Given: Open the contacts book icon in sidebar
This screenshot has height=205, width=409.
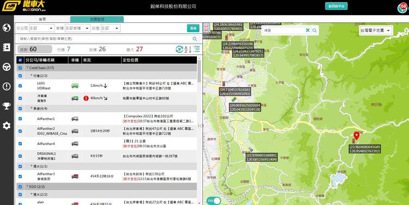Looking at the screenshot, I should 7,47.
